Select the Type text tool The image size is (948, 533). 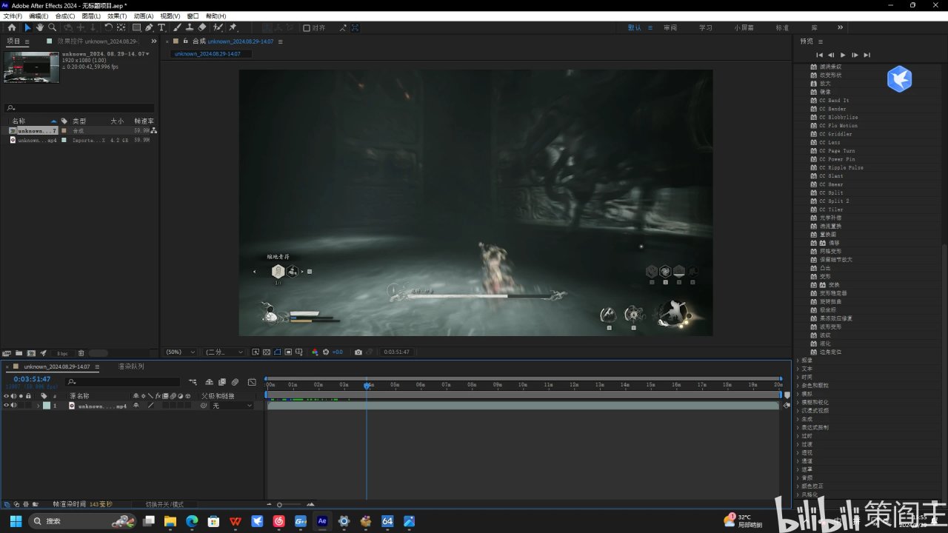pyautogui.click(x=161, y=27)
